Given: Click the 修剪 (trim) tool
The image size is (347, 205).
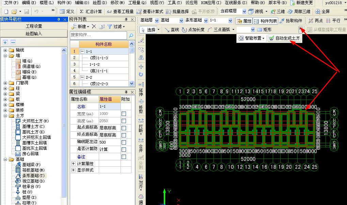Looking at the screenshot, I should [141, 106].
